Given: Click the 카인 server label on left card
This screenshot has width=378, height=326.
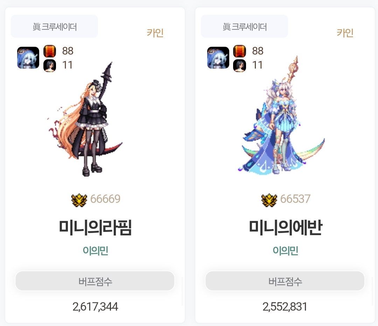Looking at the screenshot, I should [x=155, y=33].
